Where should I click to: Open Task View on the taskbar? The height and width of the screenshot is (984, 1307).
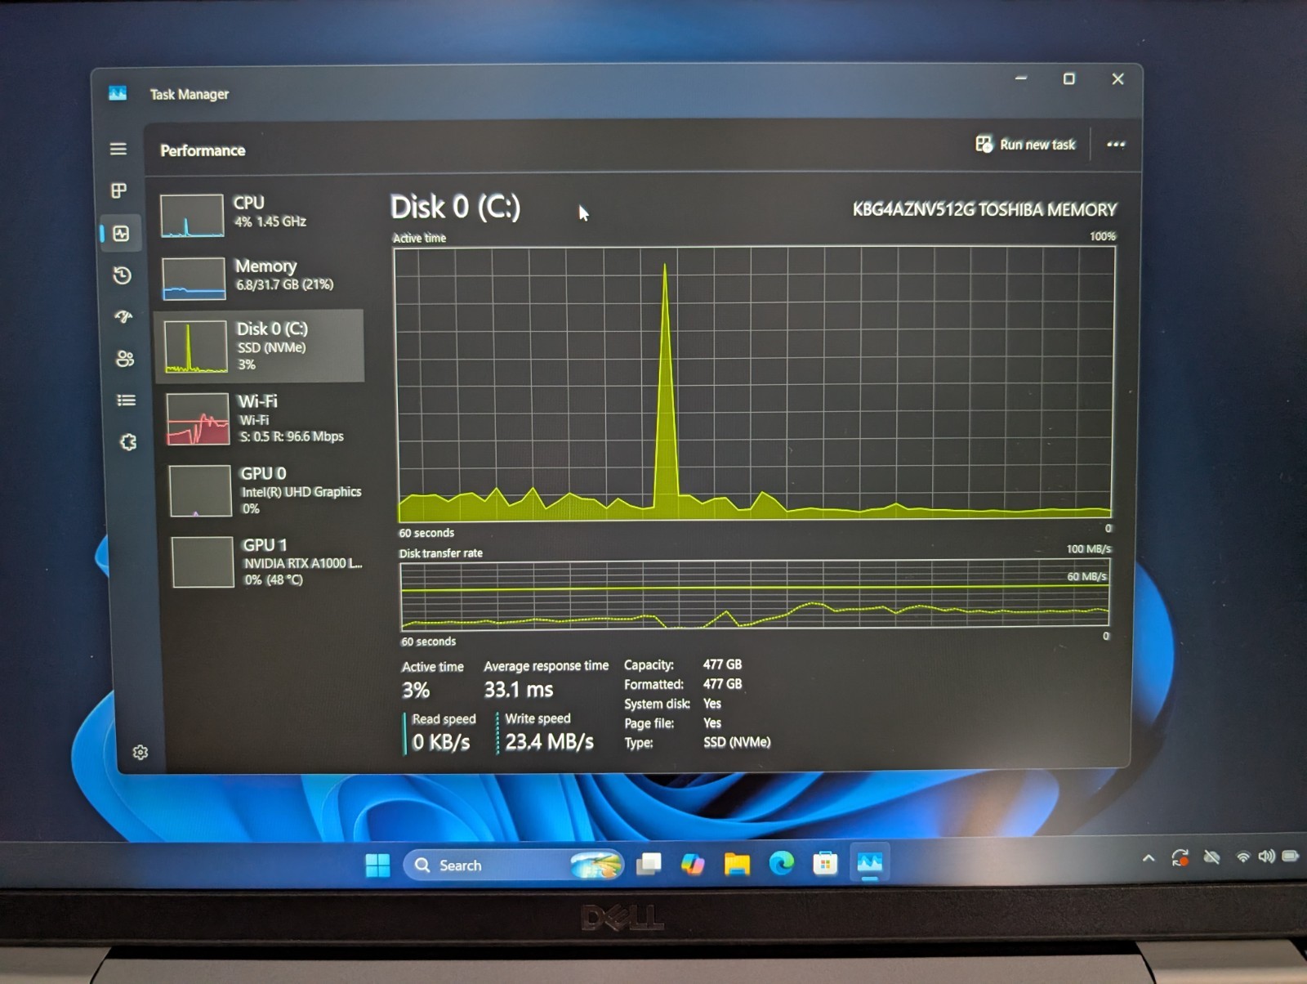click(649, 864)
